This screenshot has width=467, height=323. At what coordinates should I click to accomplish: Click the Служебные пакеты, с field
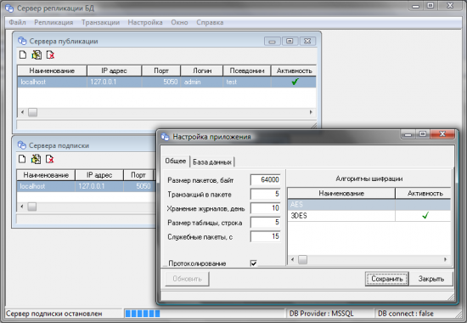click(x=266, y=236)
